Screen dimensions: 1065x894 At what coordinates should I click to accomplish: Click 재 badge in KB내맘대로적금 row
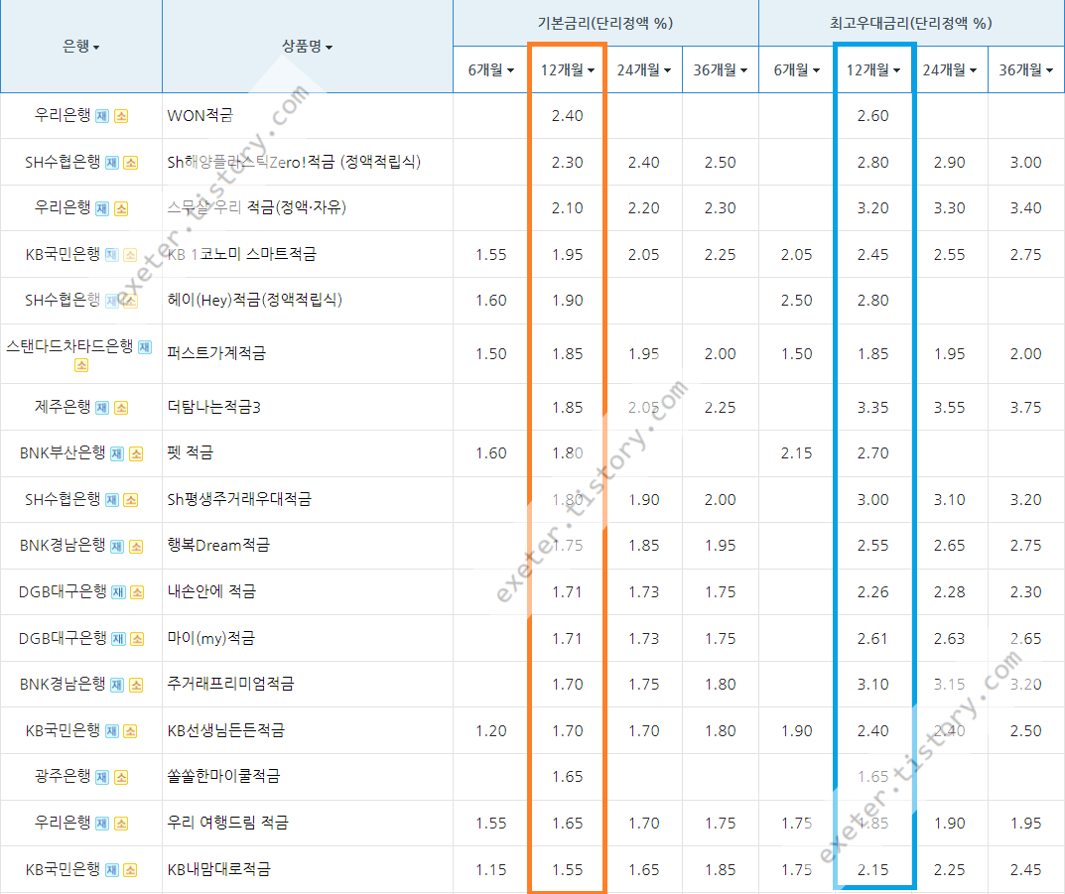tap(112, 870)
